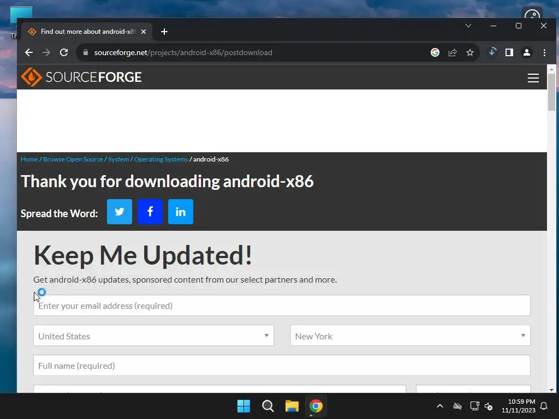This screenshot has width=559, height=419.
Task: Select the 'Find out more about android-x86' tab
Action: pyautogui.click(x=87, y=32)
